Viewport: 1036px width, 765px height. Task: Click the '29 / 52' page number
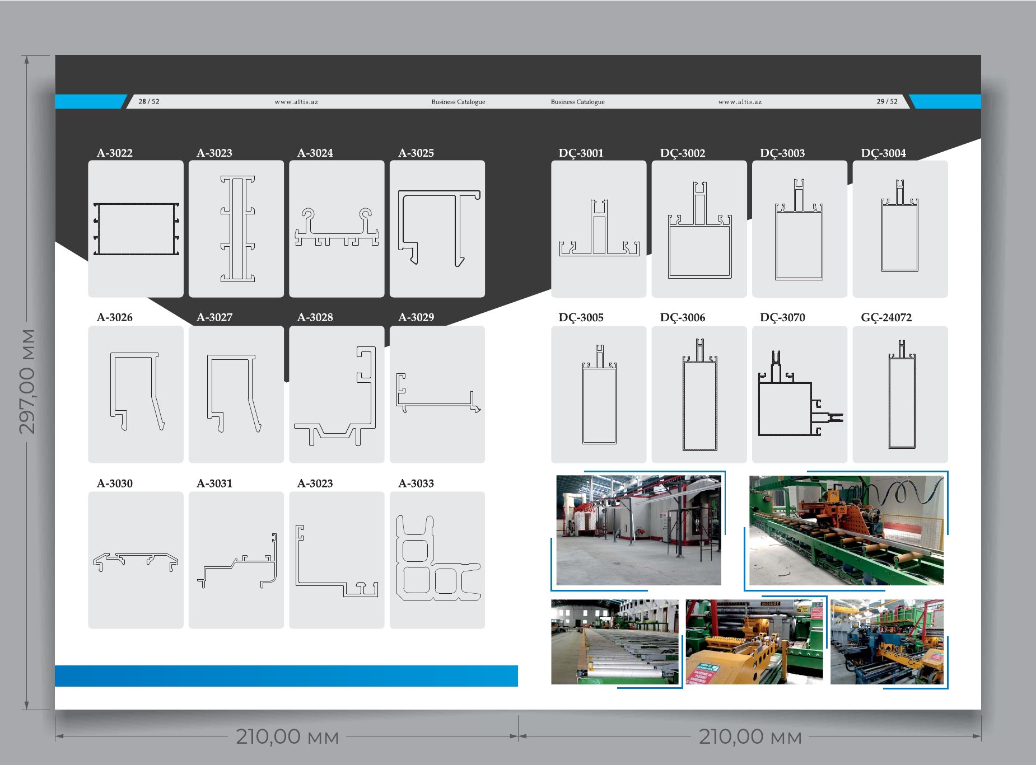(887, 101)
